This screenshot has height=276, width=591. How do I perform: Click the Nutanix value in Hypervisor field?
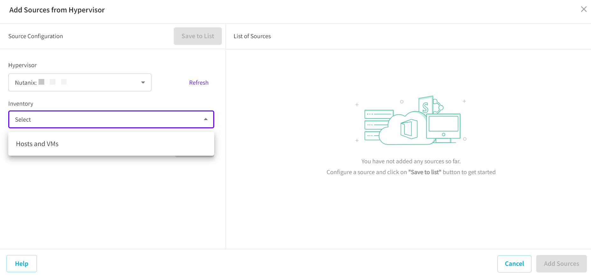(26, 83)
